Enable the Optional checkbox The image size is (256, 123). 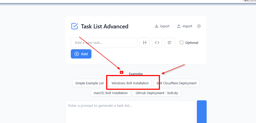pos(182,43)
